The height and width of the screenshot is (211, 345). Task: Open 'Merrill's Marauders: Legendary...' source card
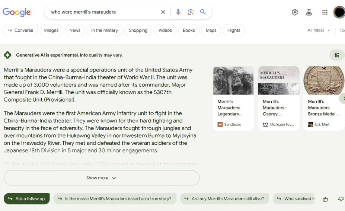point(233,99)
